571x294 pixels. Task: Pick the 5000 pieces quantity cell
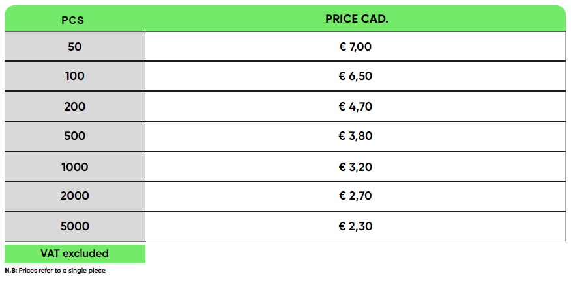pos(75,226)
